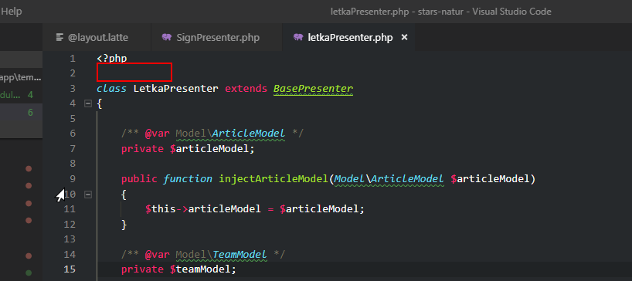Click the sidebar badge showing 6
632x281 pixels.
click(x=30, y=112)
